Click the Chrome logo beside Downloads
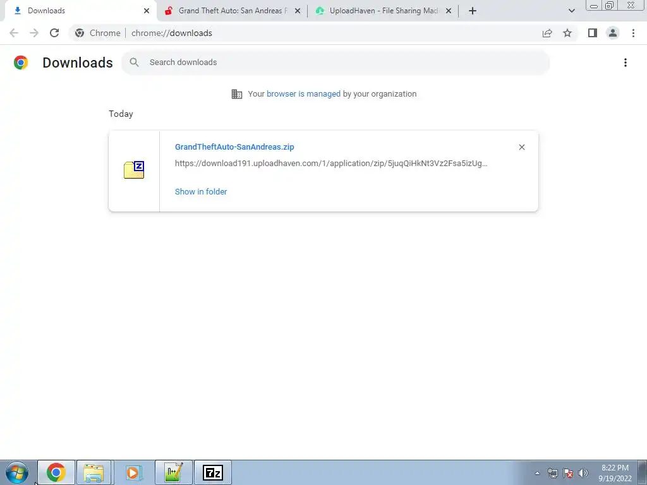 (x=21, y=63)
